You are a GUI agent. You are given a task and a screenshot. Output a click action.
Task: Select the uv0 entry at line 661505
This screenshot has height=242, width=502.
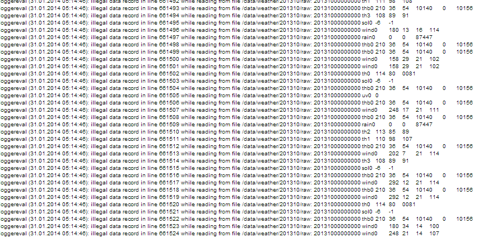click(189, 95)
